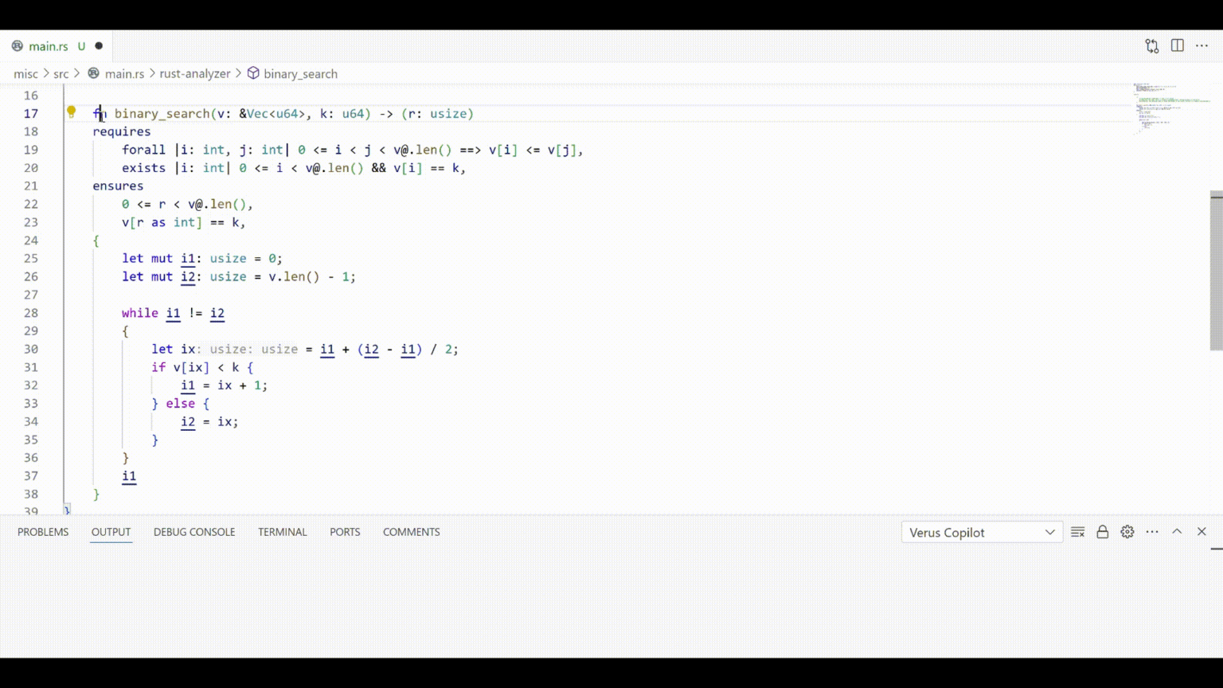Switch to the PROBLEMS tab
Image resolution: width=1223 pixels, height=688 pixels.
click(x=43, y=532)
